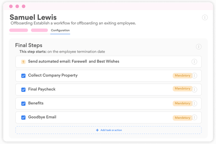Click the lightning bolt automation icon

pos(23,62)
